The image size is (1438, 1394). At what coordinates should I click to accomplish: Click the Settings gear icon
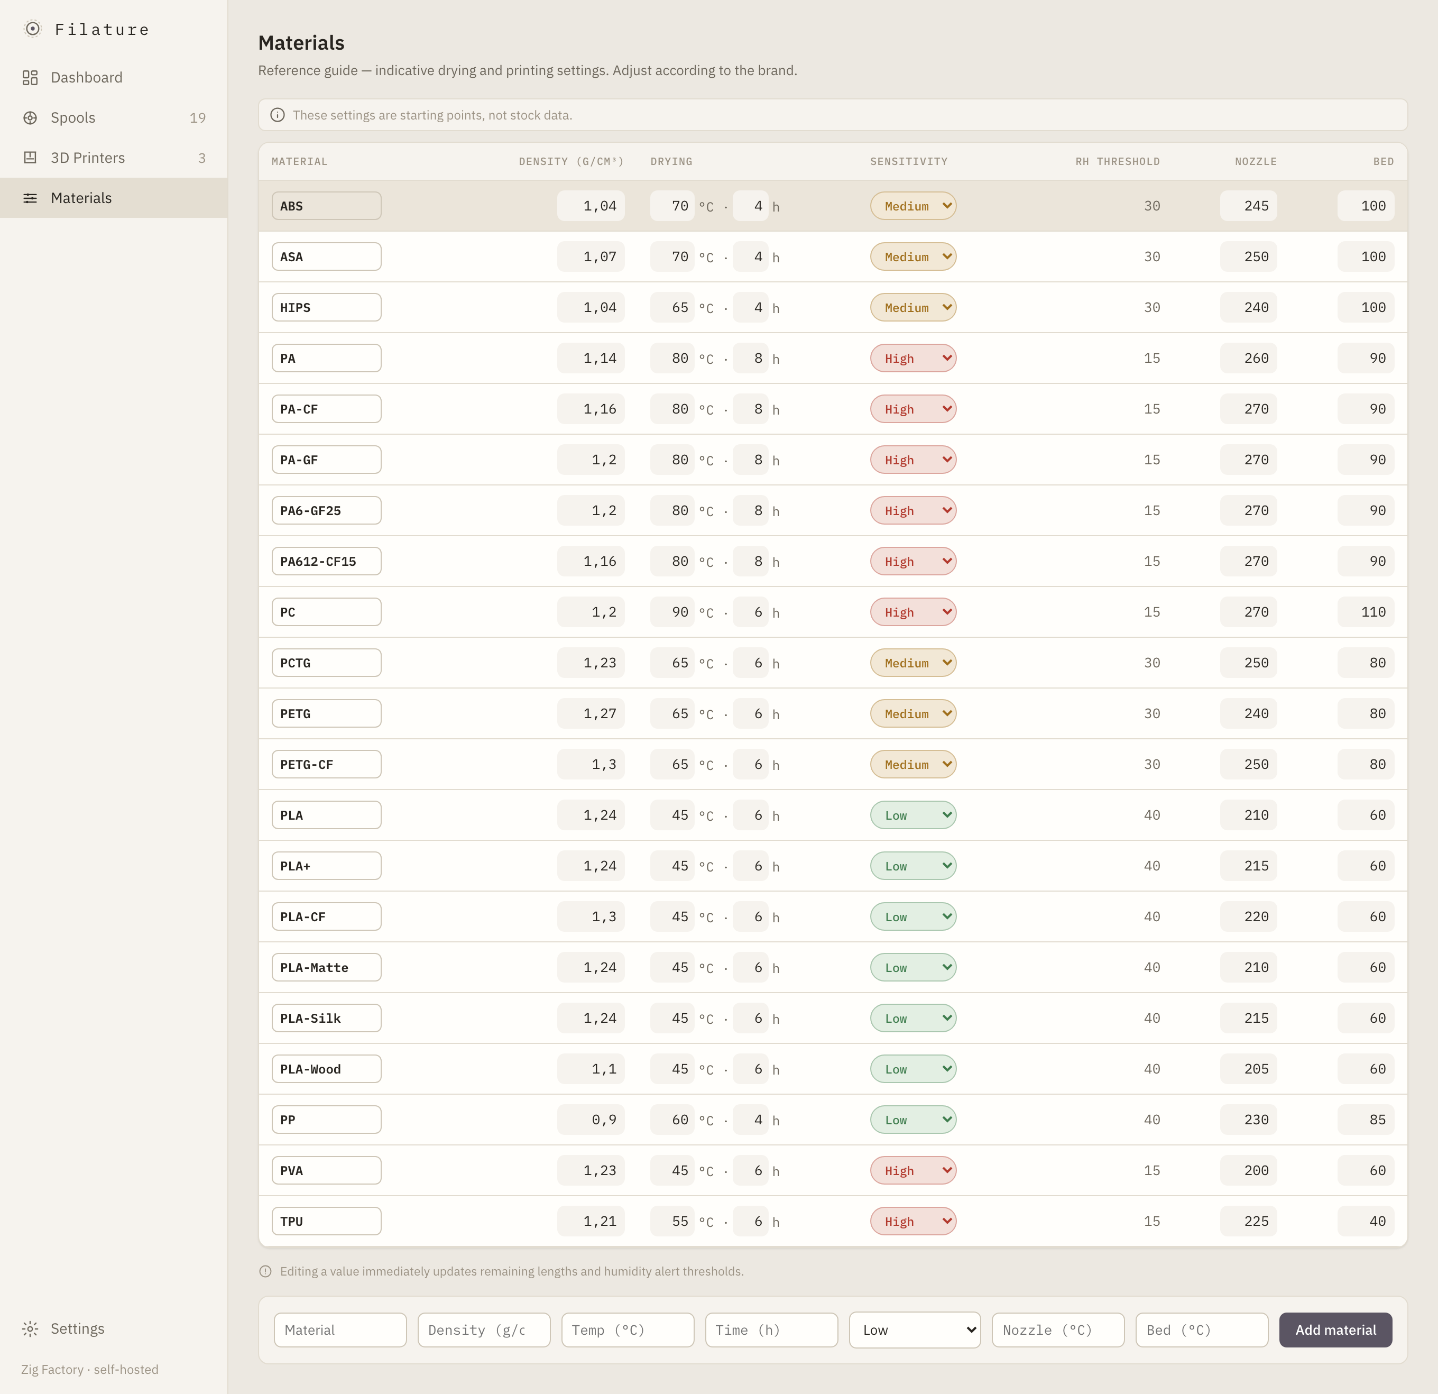tap(30, 1328)
